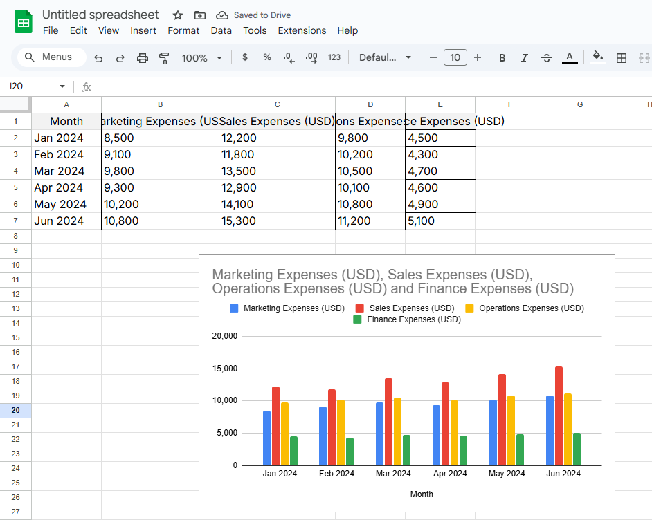Format as currency with dollar icon
This screenshot has height=520, width=652.
245,57
